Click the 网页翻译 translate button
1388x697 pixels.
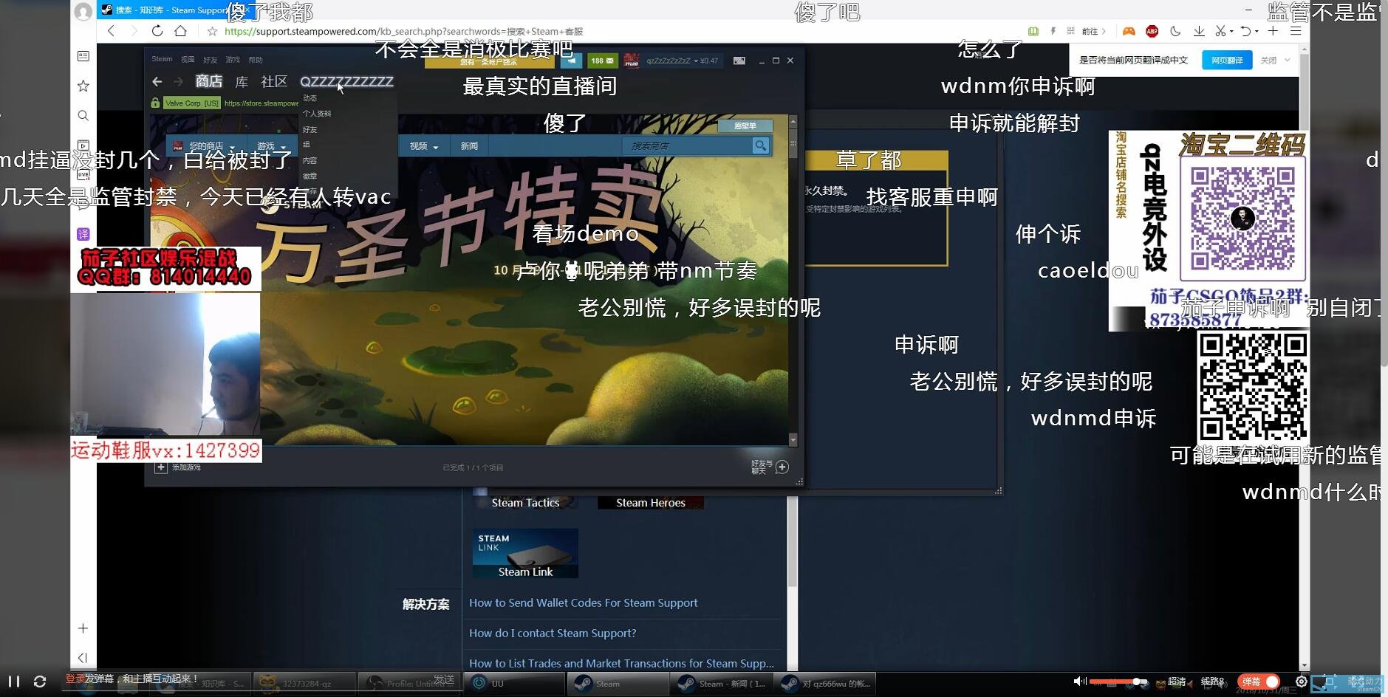pos(1227,60)
